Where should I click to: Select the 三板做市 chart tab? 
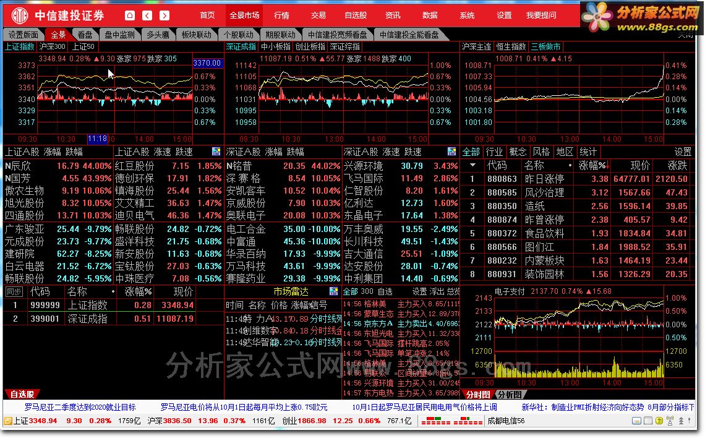546,46
